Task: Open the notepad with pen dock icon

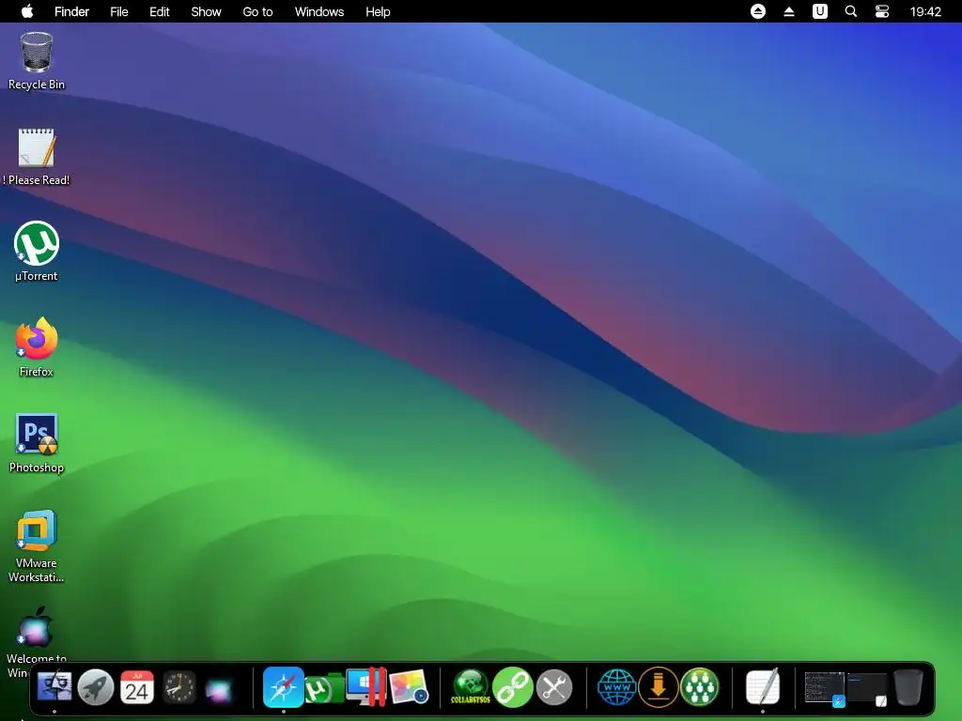Action: (763, 686)
